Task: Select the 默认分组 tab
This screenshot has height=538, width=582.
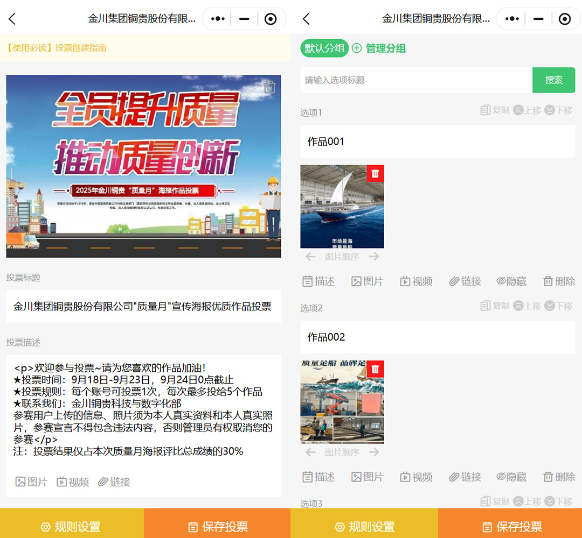Action: pyautogui.click(x=324, y=48)
